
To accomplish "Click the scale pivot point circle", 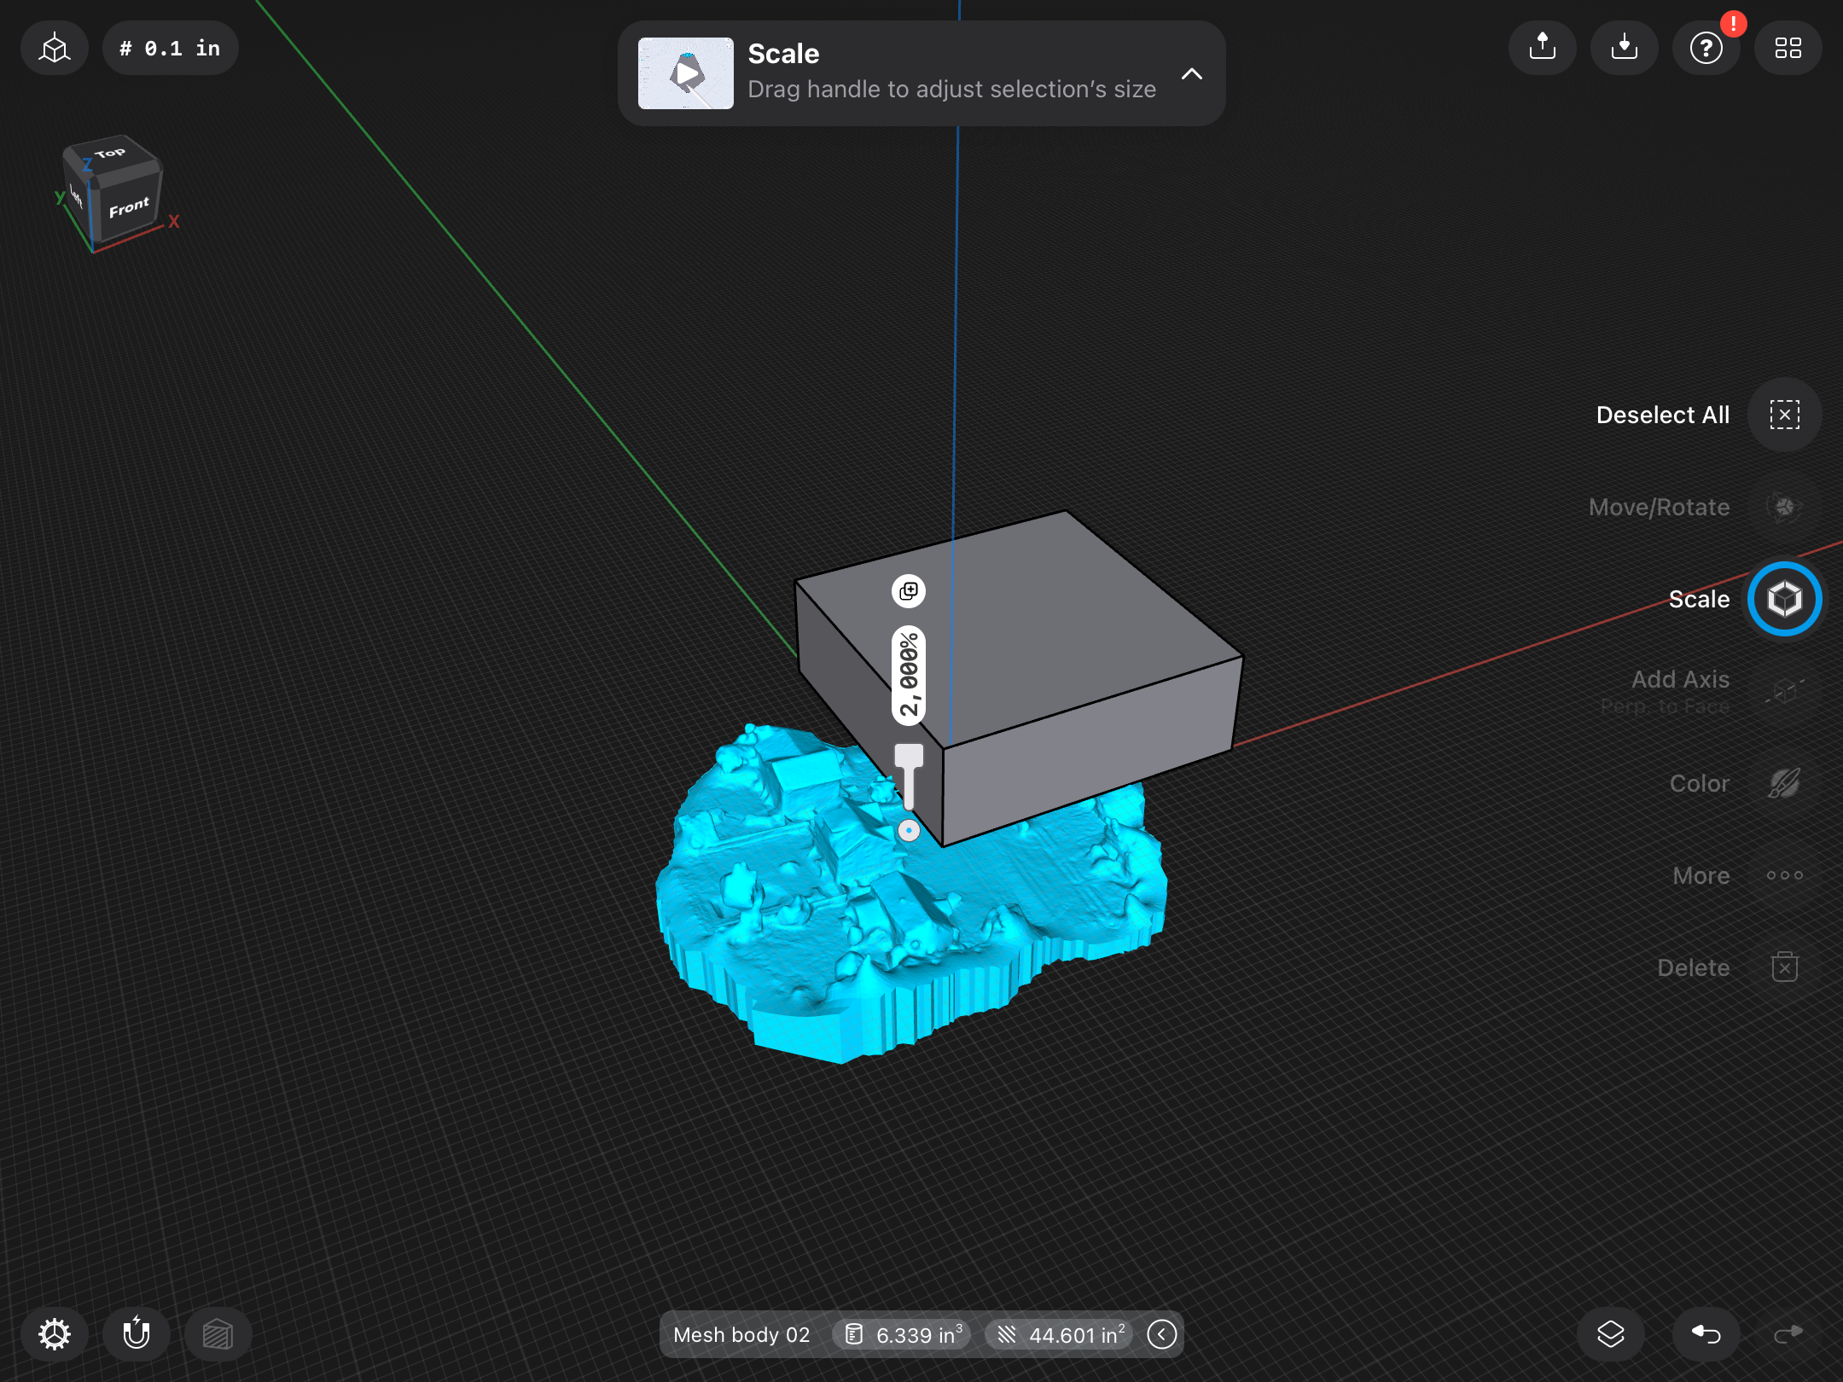I will (909, 830).
